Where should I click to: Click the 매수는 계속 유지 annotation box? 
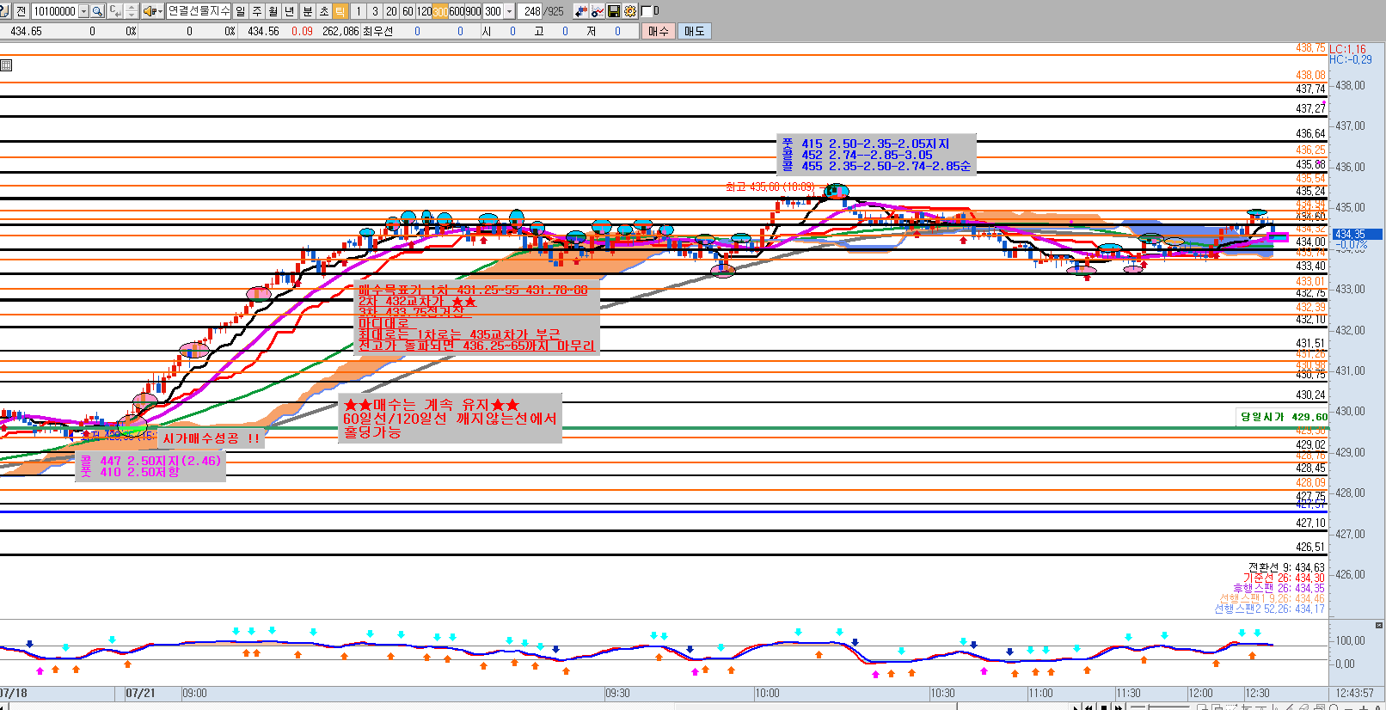point(451,418)
